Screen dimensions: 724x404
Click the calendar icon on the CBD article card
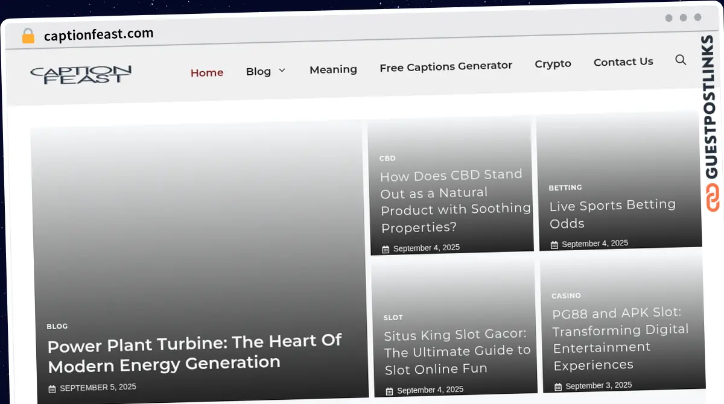point(386,248)
